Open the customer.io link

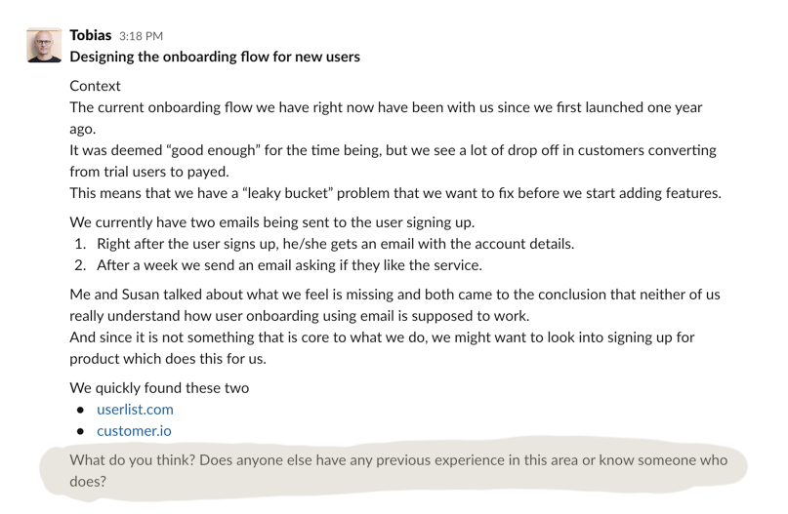click(x=134, y=431)
